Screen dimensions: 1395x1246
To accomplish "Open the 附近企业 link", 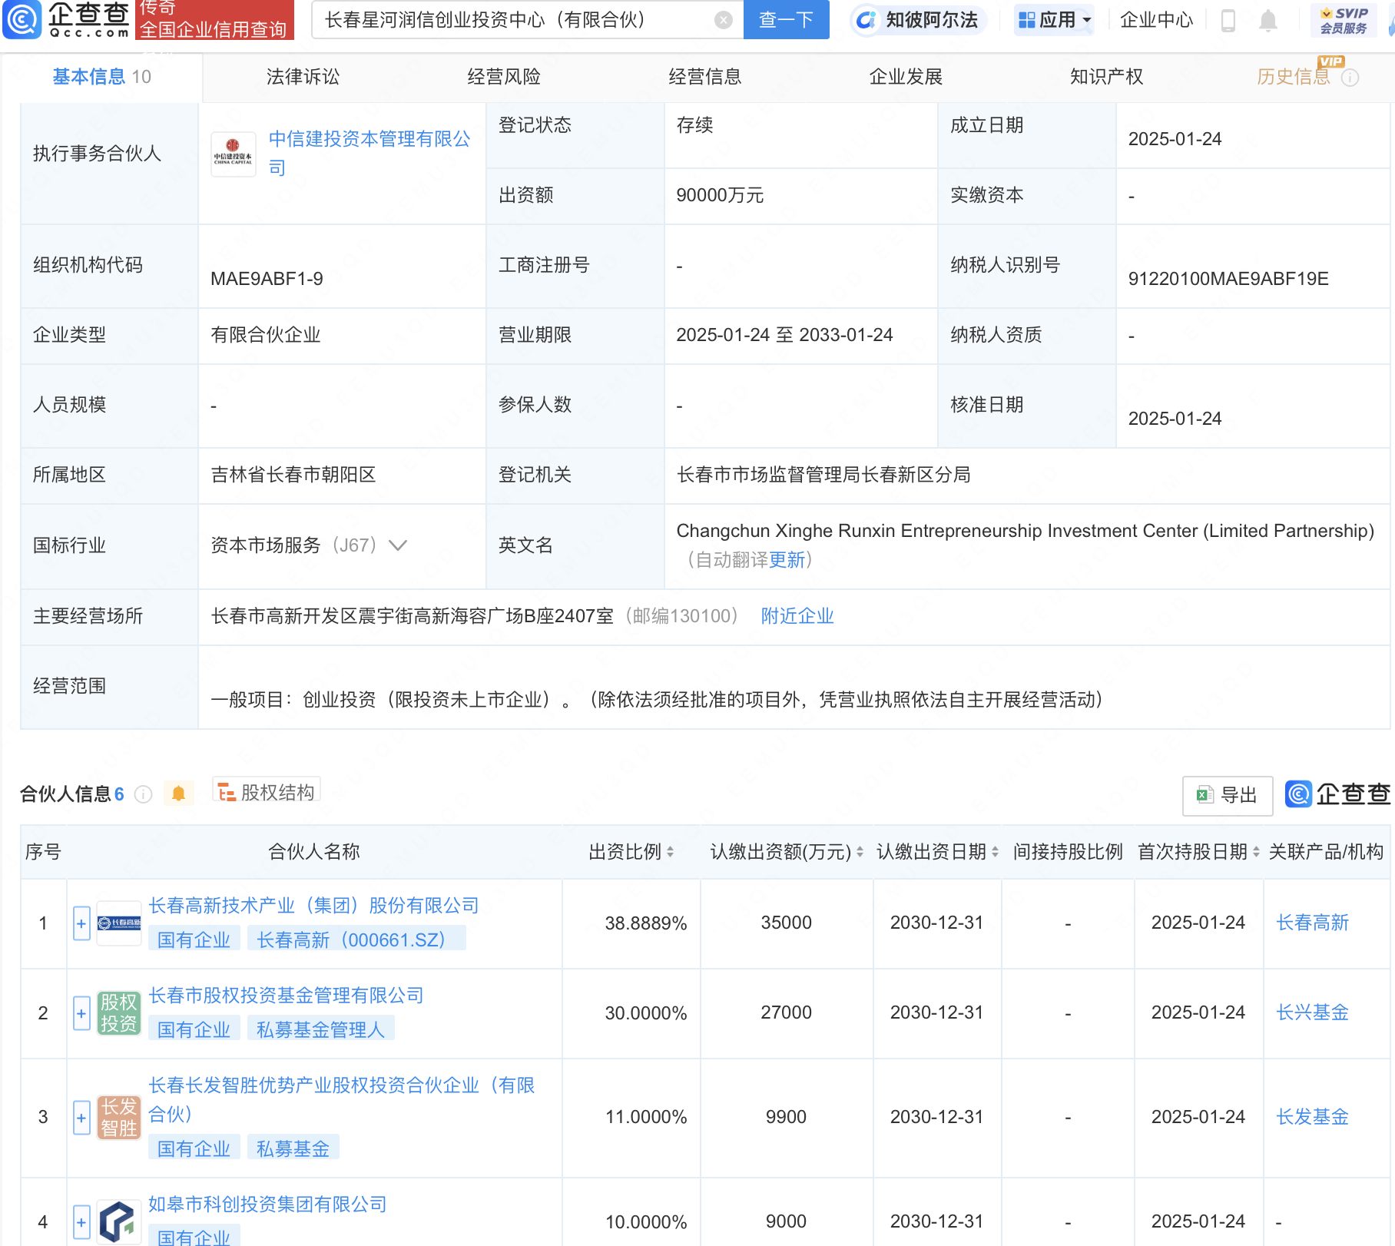I will pyautogui.click(x=797, y=616).
